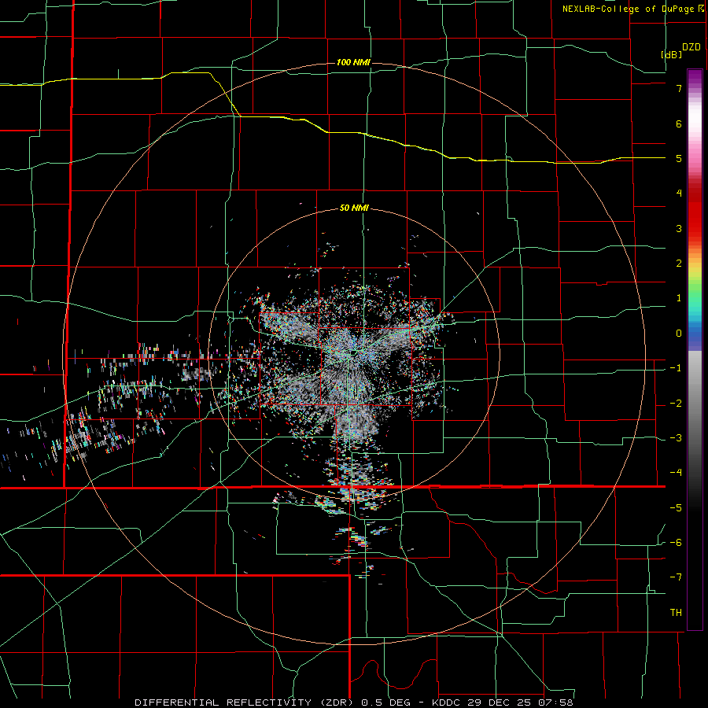The height and width of the screenshot is (708, 708).
Task: Click the -2 value on the scale
Action: [676, 404]
